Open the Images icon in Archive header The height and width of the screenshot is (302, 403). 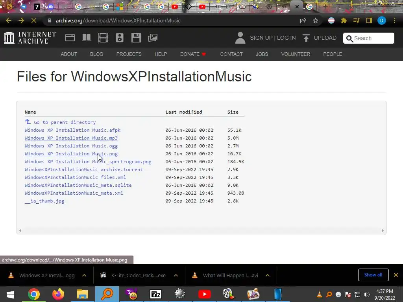153,38
